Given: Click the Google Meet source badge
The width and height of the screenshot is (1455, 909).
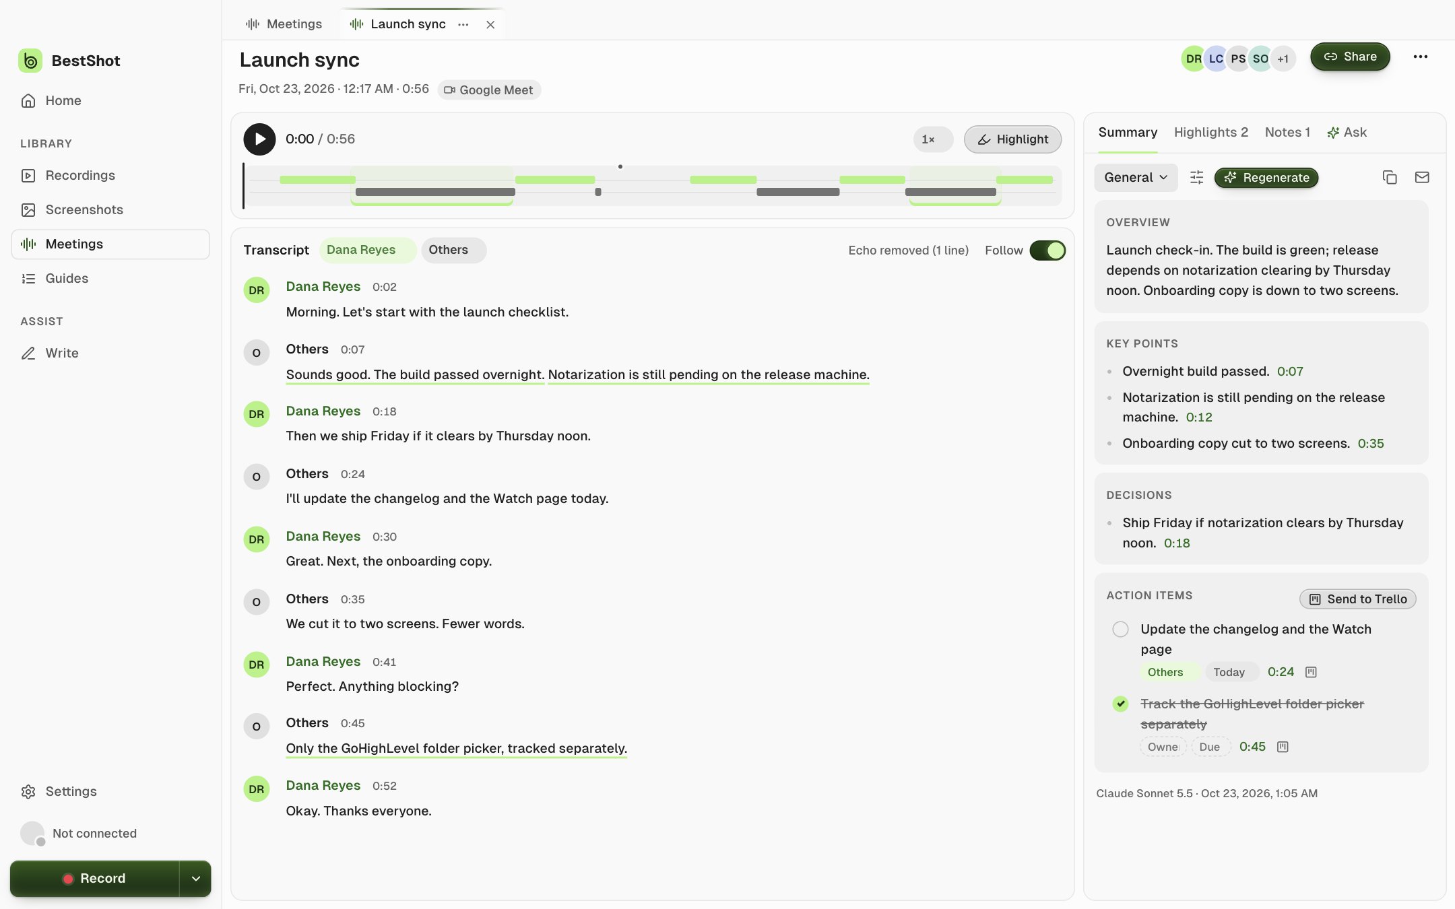Looking at the screenshot, I should 489,90.
